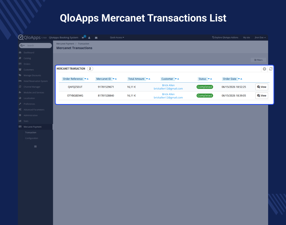Open Catalog menu item

click(x=27, y=58)
